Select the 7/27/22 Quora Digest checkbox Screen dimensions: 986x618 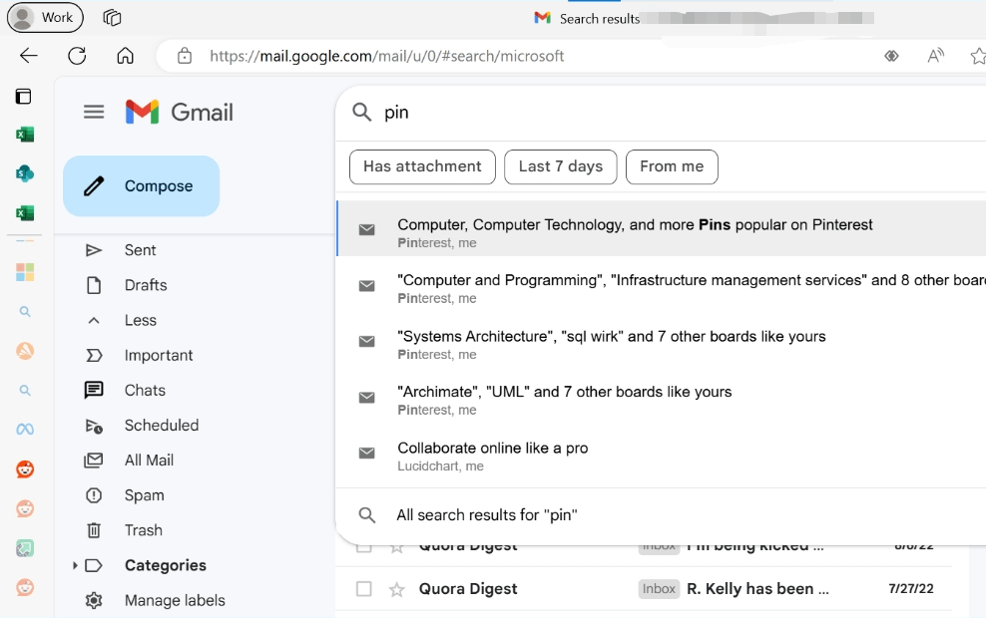pos(363,589)
